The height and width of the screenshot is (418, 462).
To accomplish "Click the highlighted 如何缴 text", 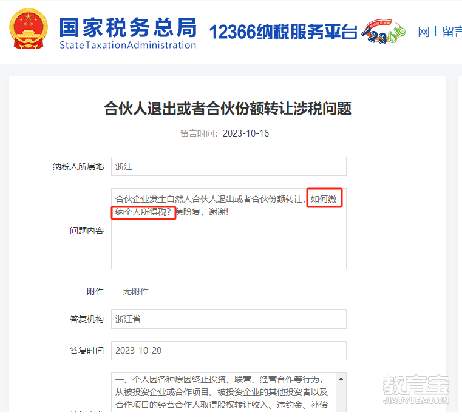I will 324,199.
